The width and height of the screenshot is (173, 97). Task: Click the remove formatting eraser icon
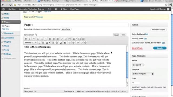pos(61,43)
